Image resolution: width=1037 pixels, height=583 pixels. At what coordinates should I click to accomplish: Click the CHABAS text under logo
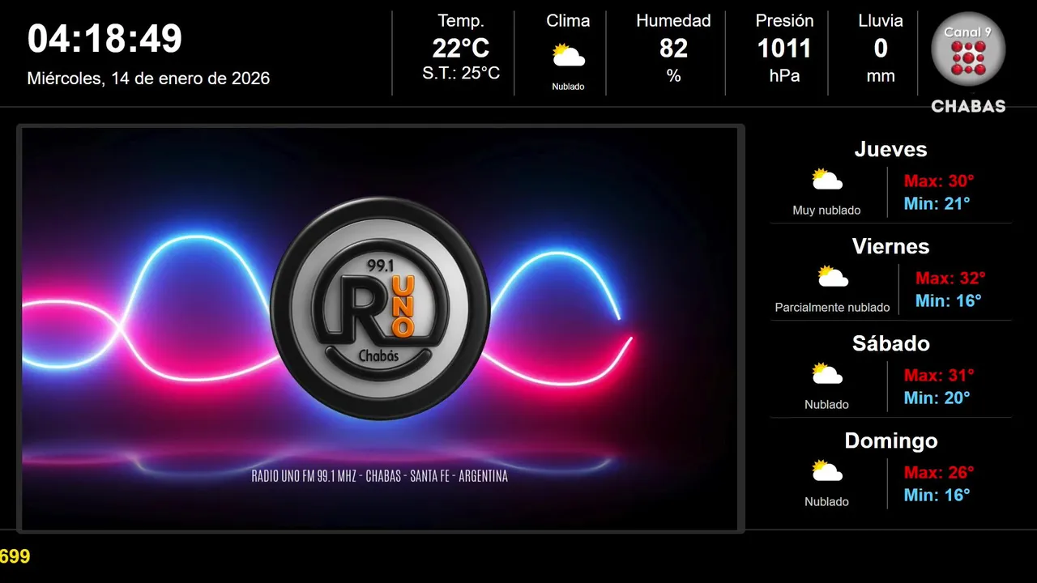(968, 106)
